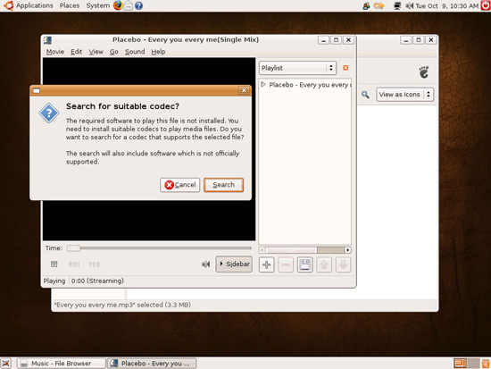
Task: Click the Playing status text in the player
Action: [54, 281]
